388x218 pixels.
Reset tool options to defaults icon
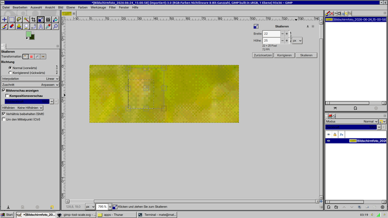point(52,207)
